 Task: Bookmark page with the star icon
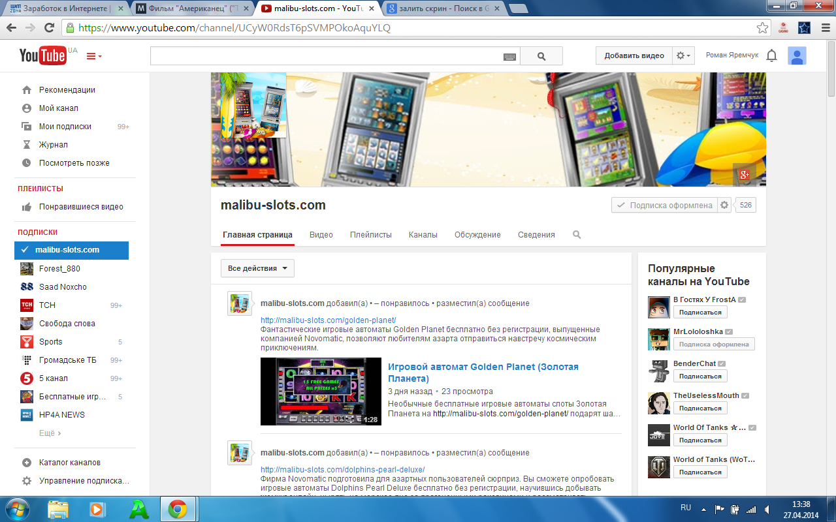(x=762, y=28)
